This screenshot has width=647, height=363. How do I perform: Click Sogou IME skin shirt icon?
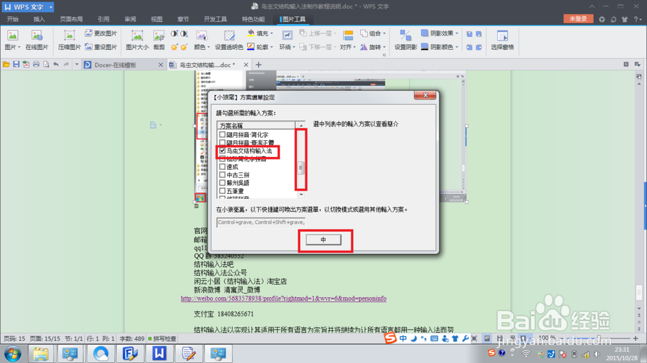coord(455,338)
